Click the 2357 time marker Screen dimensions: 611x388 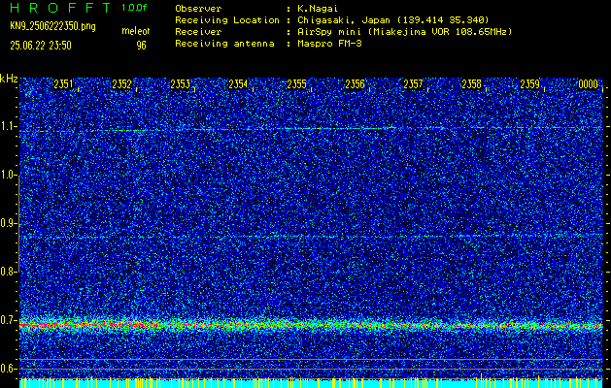point(413,84)
